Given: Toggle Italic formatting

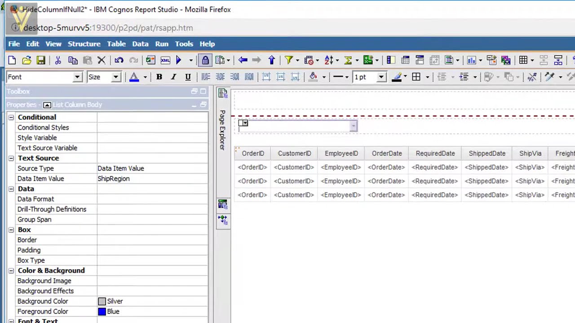Looking at the screenshot, I should pos(173,77).
